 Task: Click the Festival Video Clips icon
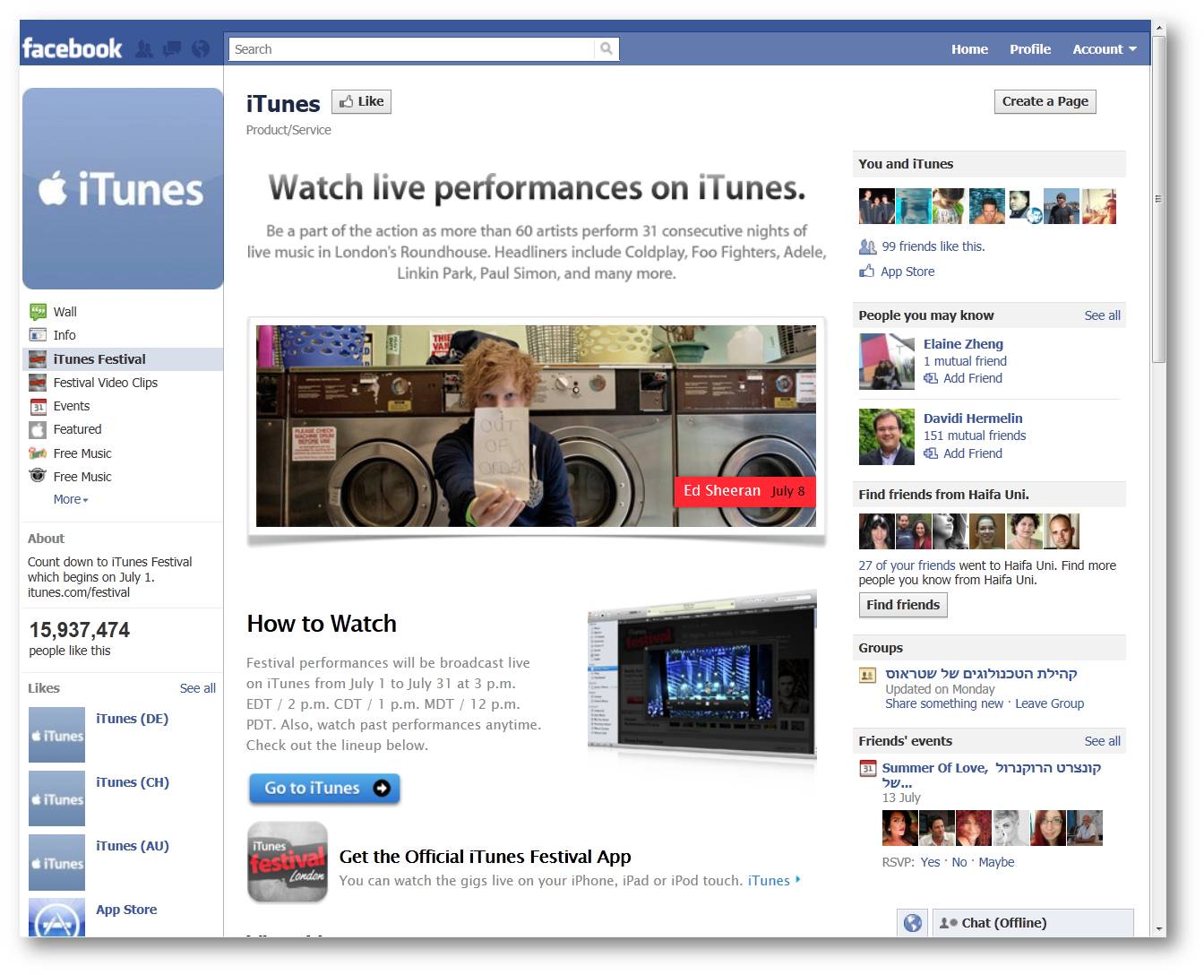pos(38,383)
